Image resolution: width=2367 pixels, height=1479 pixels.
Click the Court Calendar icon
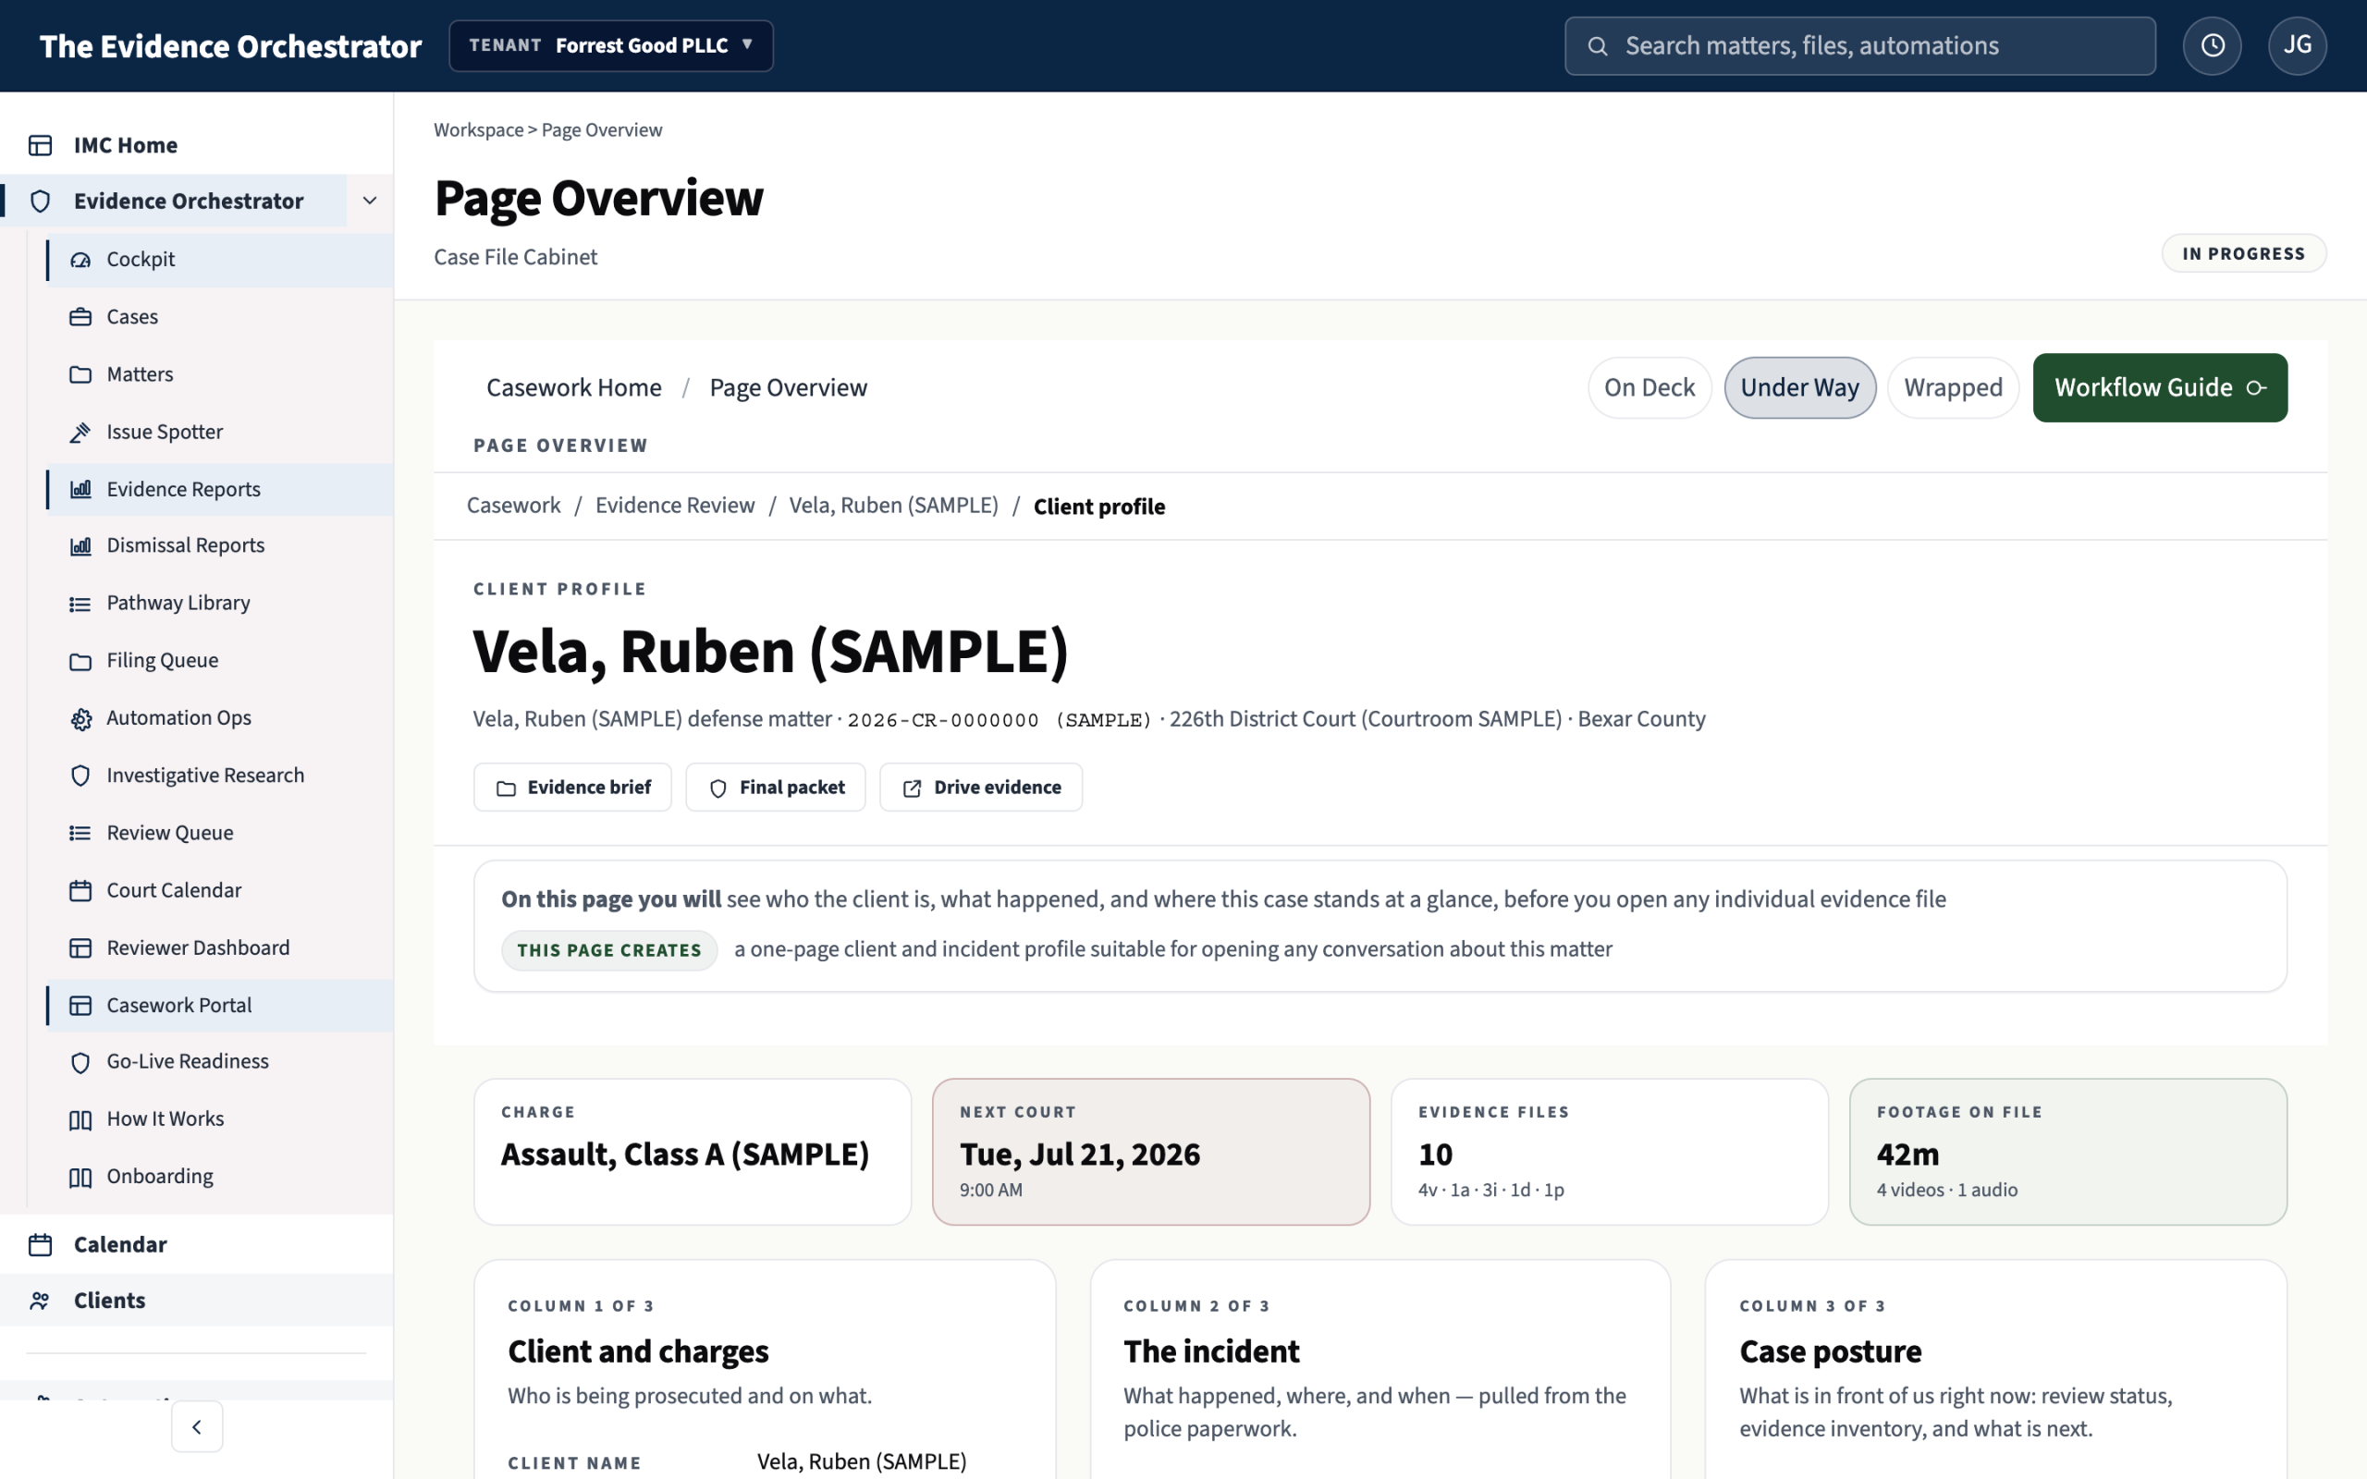pos(80,890)
